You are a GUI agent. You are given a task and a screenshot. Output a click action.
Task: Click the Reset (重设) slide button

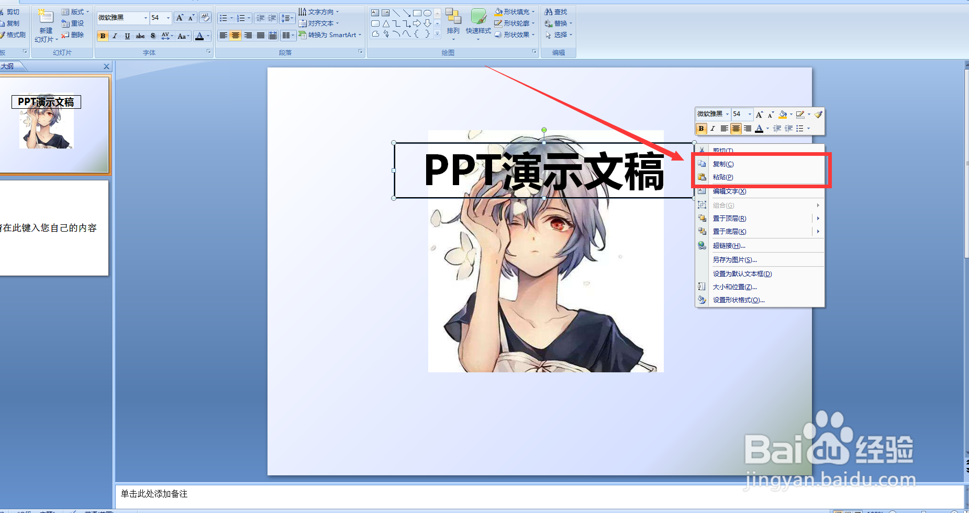point(73,24)
